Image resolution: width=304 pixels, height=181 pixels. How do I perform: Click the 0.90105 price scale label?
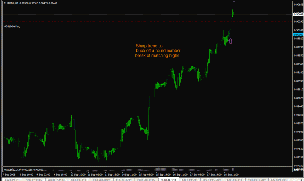298,30
